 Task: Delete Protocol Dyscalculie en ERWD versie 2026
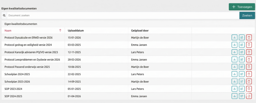[249, 37]
